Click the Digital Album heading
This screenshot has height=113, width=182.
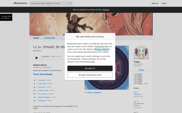point(40,65)
